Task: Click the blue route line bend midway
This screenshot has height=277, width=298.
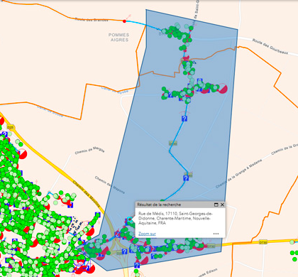Action: tap(170, 151)
